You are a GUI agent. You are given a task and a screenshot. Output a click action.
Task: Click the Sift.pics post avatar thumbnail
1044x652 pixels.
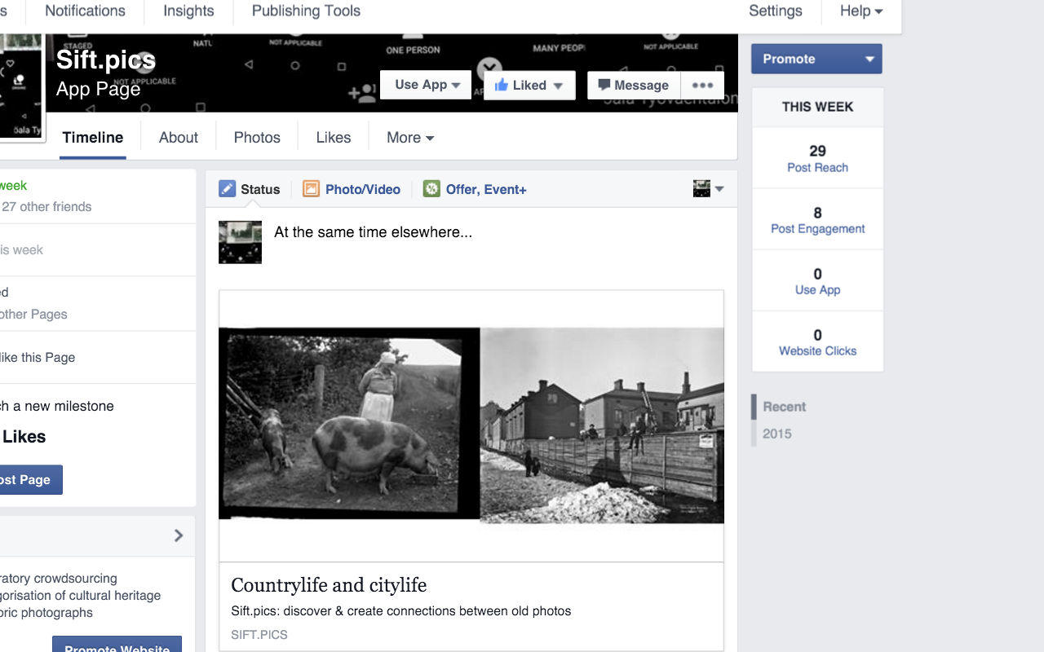pos(240,242)
